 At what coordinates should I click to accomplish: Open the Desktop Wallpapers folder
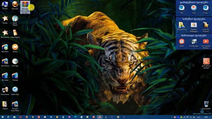[194, 27]
